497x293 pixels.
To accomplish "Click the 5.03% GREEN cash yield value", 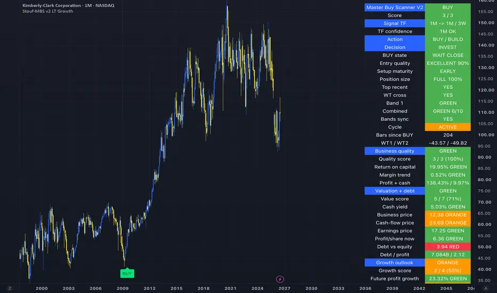I will [x=447, y=207].
